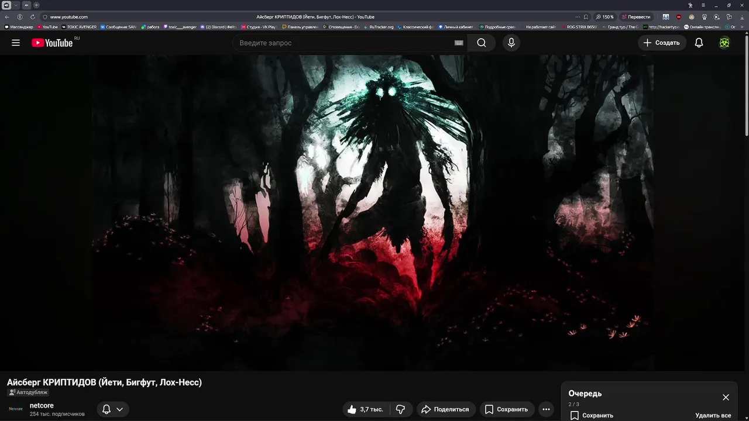Open Yandex account icon left of reload

(20, 17)
